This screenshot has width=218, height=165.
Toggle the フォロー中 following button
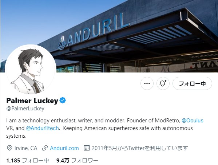coord(192,83)
